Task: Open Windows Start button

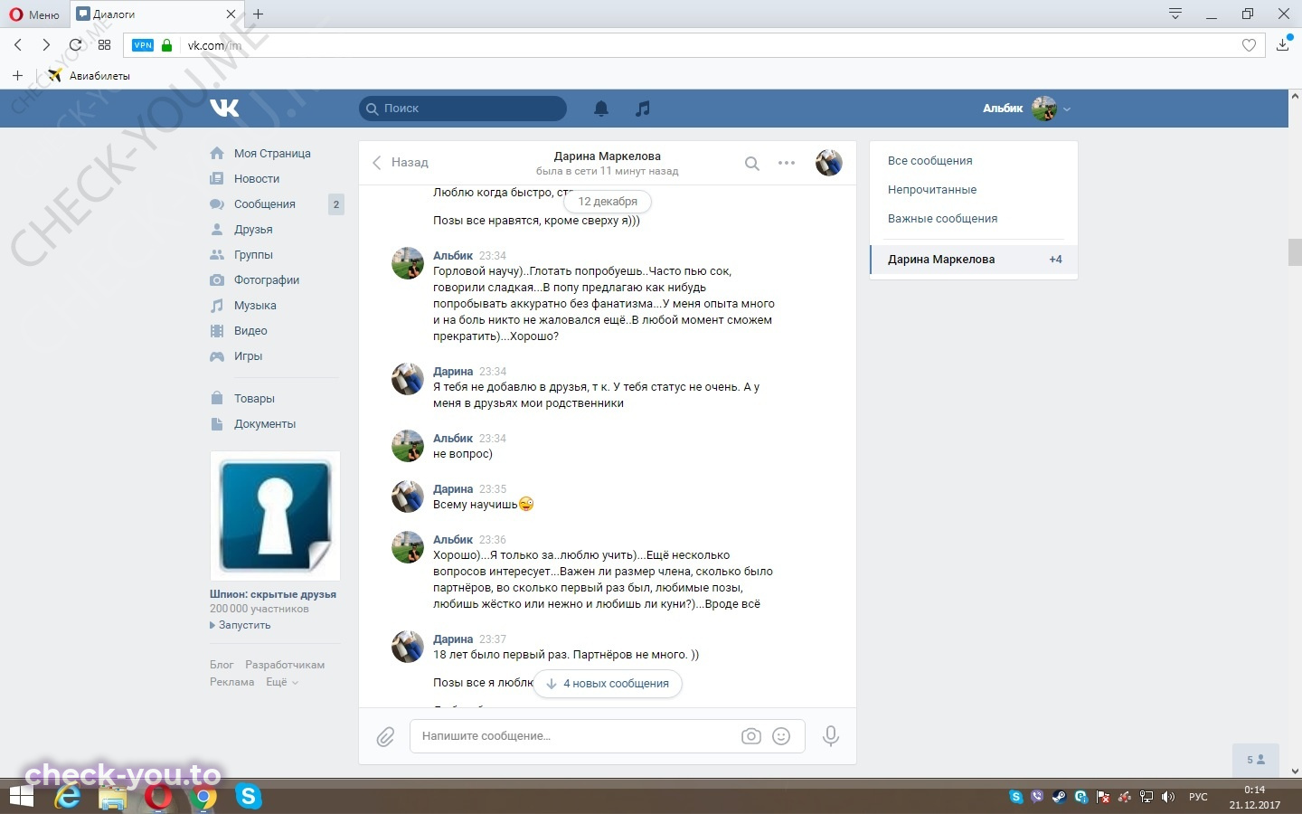Action: coord(22,797)
